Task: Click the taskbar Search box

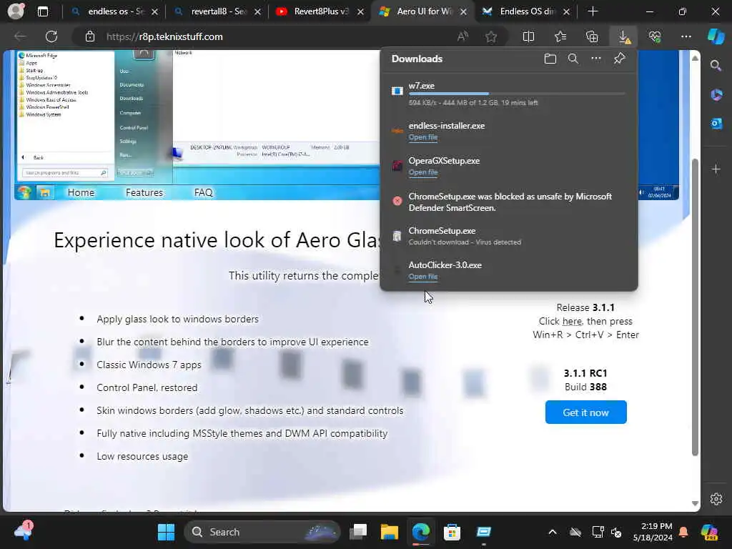Action: coord(262,532)
